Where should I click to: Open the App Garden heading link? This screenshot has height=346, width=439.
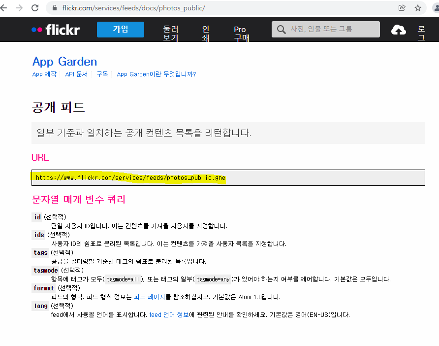tap(64, 62)
